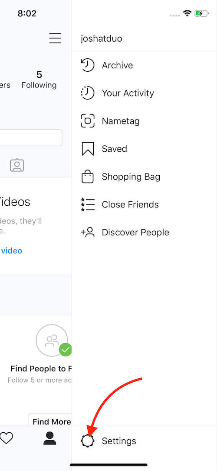
Task: Tap the Find People to Follow circle graphic
Action: click(52, 341)
